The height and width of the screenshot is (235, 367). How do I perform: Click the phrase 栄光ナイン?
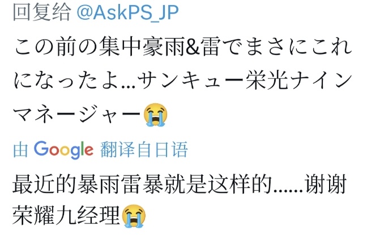(x=300, y=81)
